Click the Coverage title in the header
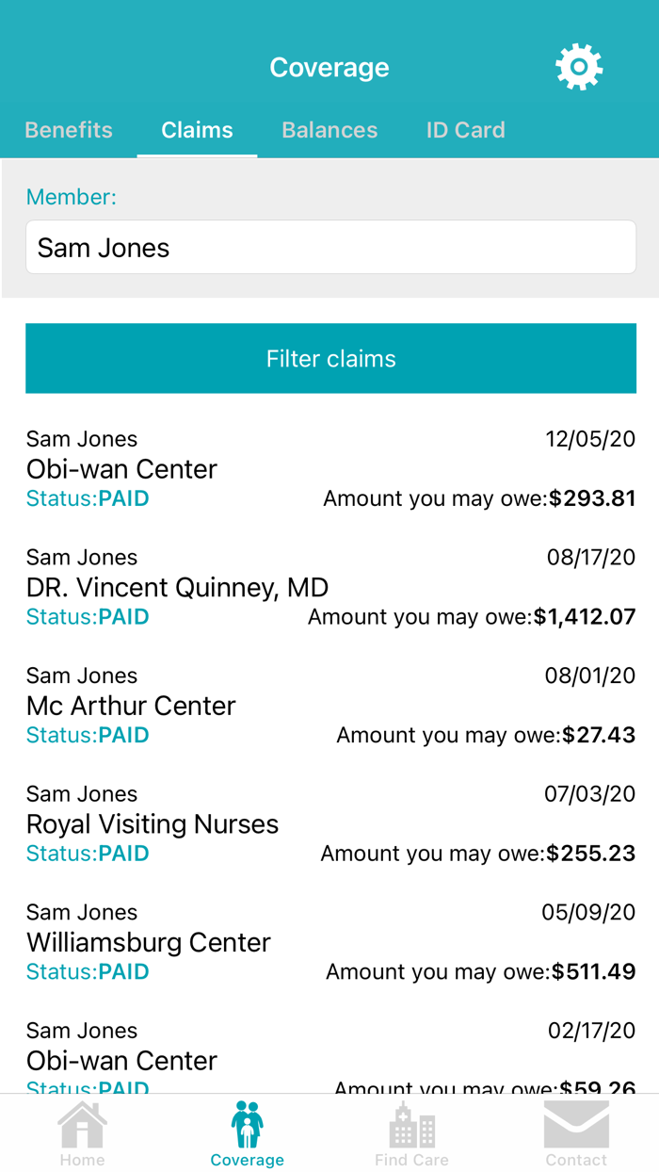Viewport: 659px width, 1172px height. click(x=329, y=66)
